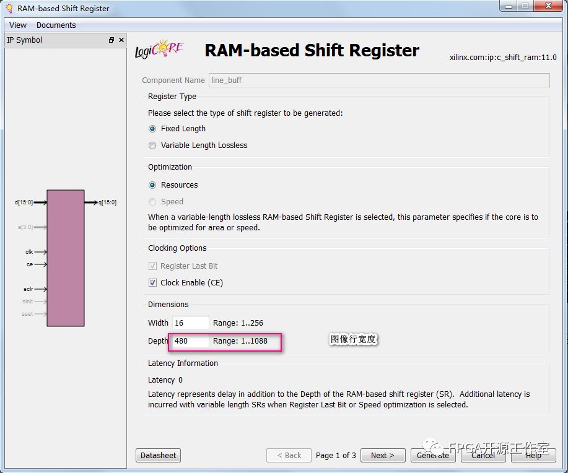Click the Help button
This screenshot has width=568, height=473.
pos(533,455)
